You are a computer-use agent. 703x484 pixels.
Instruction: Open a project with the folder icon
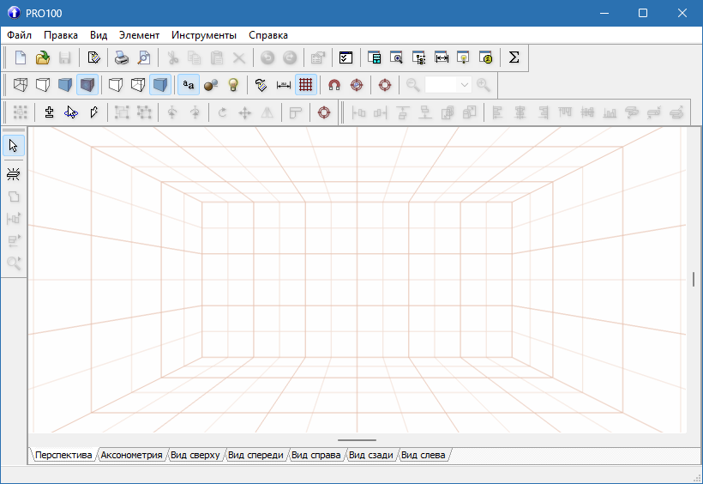pos(43,57)
